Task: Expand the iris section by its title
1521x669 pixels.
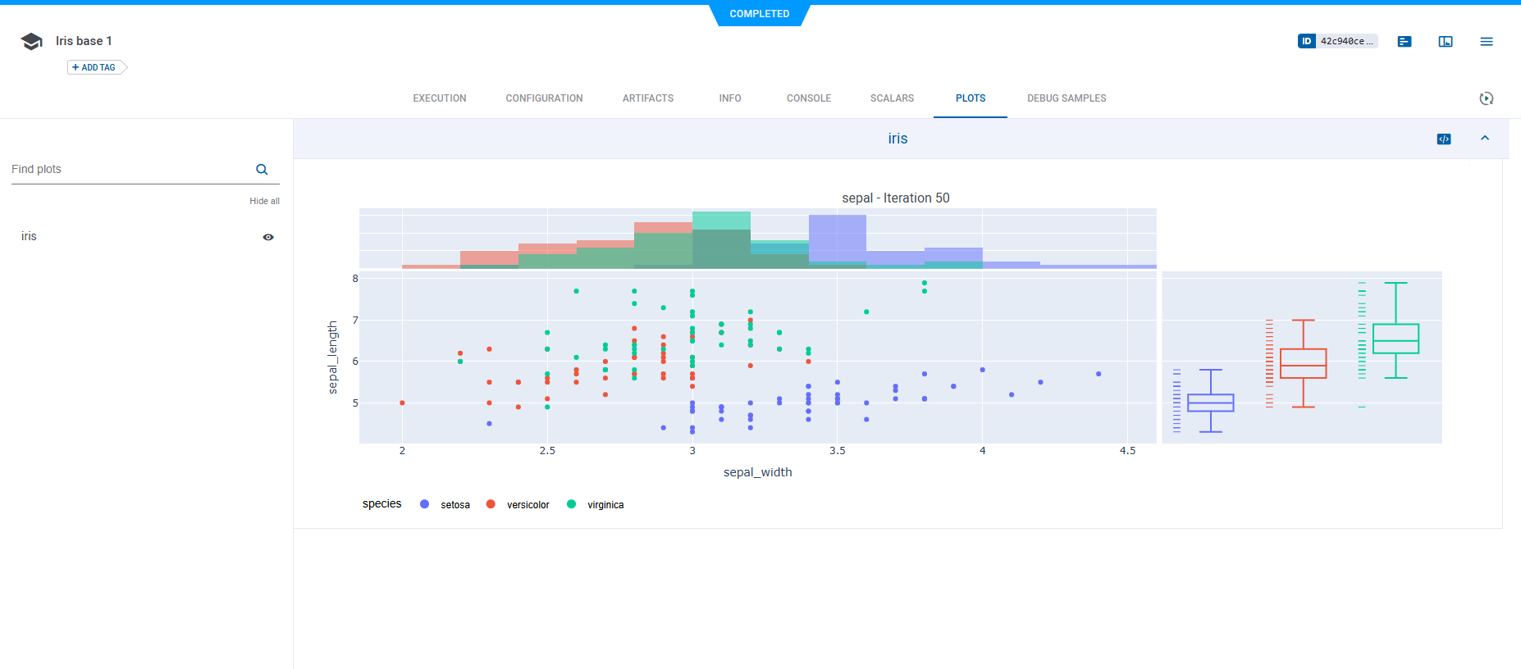Action: (x=898, y=139)
